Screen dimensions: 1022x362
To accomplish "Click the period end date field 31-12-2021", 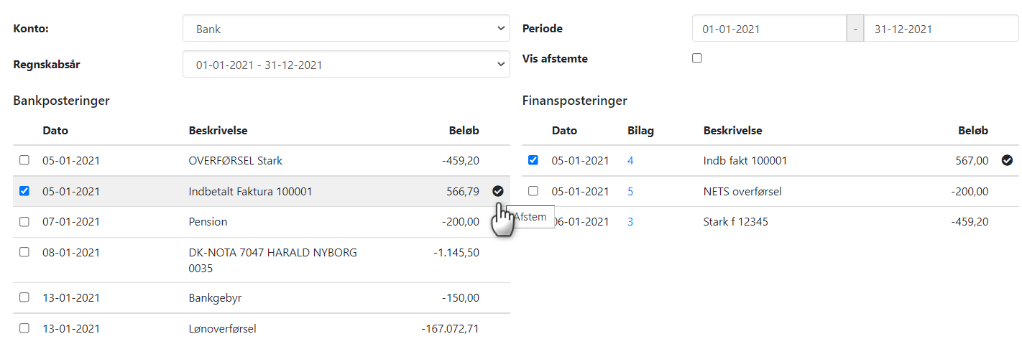I will (940, 29).
